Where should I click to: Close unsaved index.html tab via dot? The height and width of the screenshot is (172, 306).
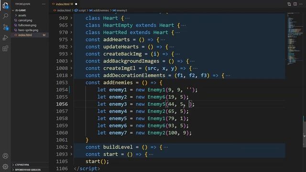tap(76, 4)
